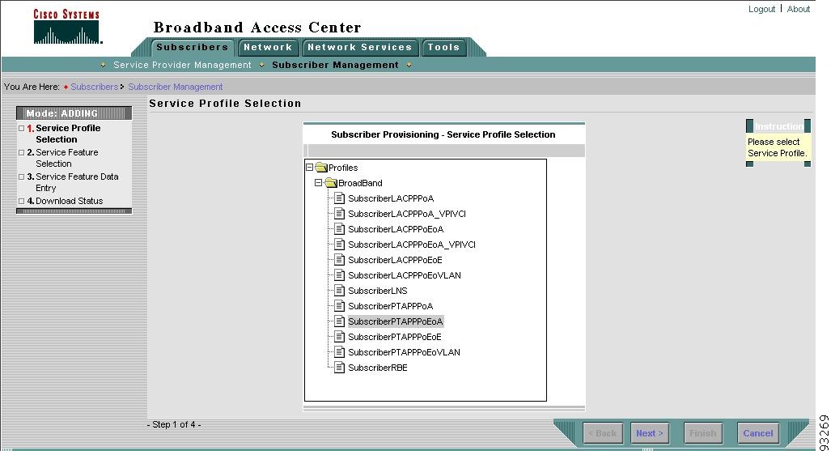Click the step box next to Download Status
Screen dimensions: 831x451
(x=22, y=202)
